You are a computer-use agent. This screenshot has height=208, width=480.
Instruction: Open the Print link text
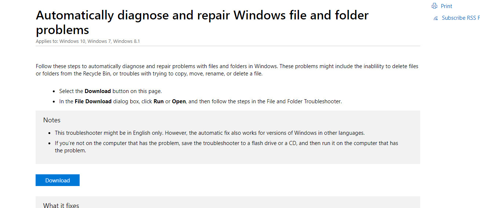(x=447, y=6)
